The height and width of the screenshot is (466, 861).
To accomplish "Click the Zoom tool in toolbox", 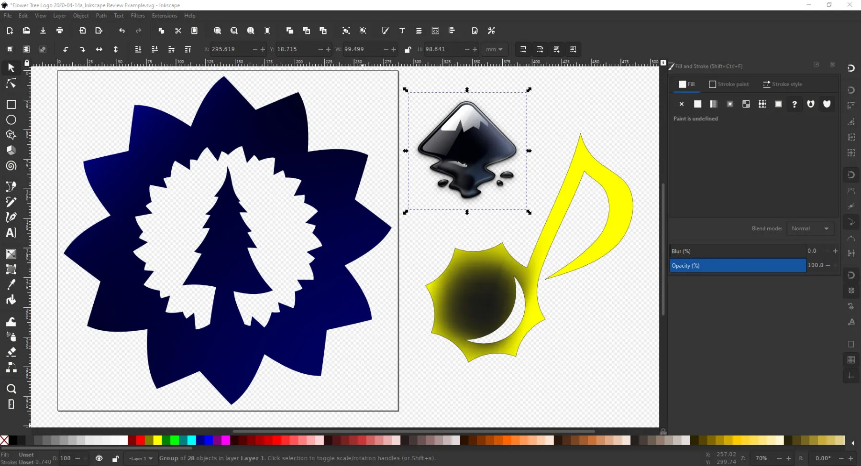I will coord(11,389).
